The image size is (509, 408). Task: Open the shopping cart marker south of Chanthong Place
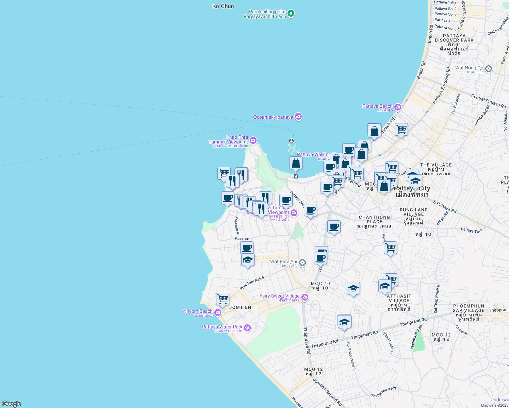[390, 249]
